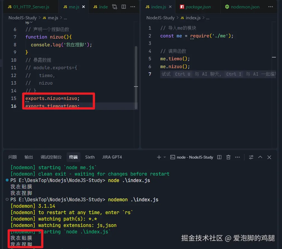This screenshot has width=282, height=249.
Task: Click the hollow command marker circle in terminal
Action: coord(7,199)
